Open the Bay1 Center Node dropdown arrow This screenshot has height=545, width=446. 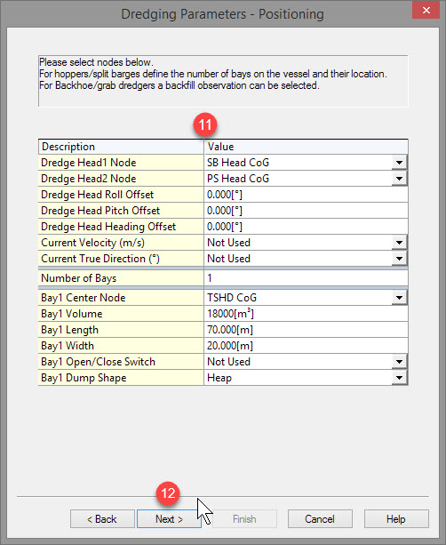(x=400, y=298)
